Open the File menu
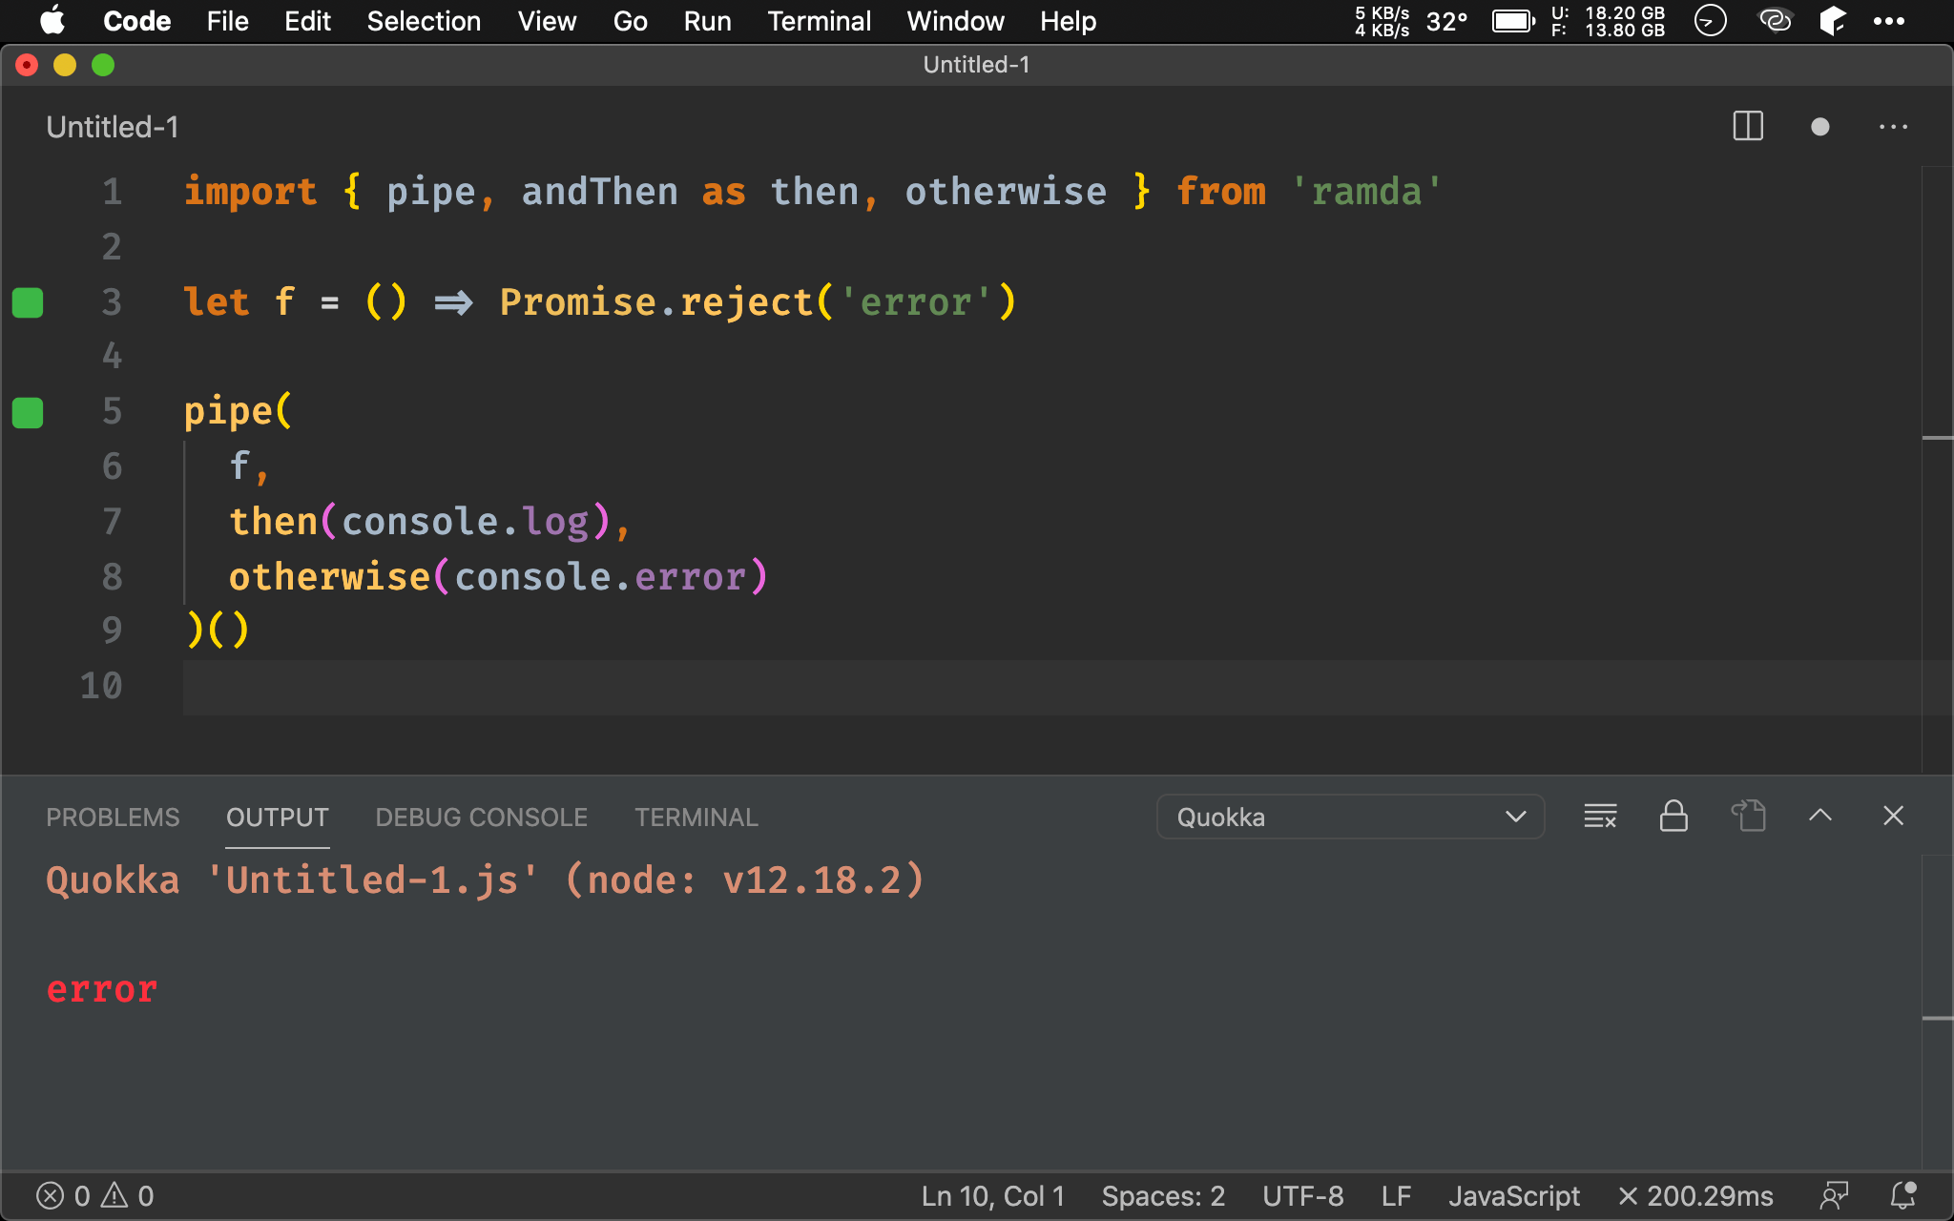The width and height of the screenshot is (1954, 1221). click(228, 21)
